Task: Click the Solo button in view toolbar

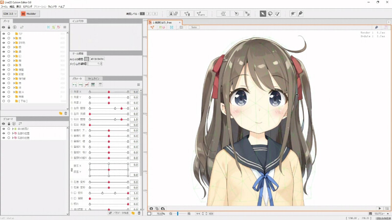Action: (x=194, y=27)
